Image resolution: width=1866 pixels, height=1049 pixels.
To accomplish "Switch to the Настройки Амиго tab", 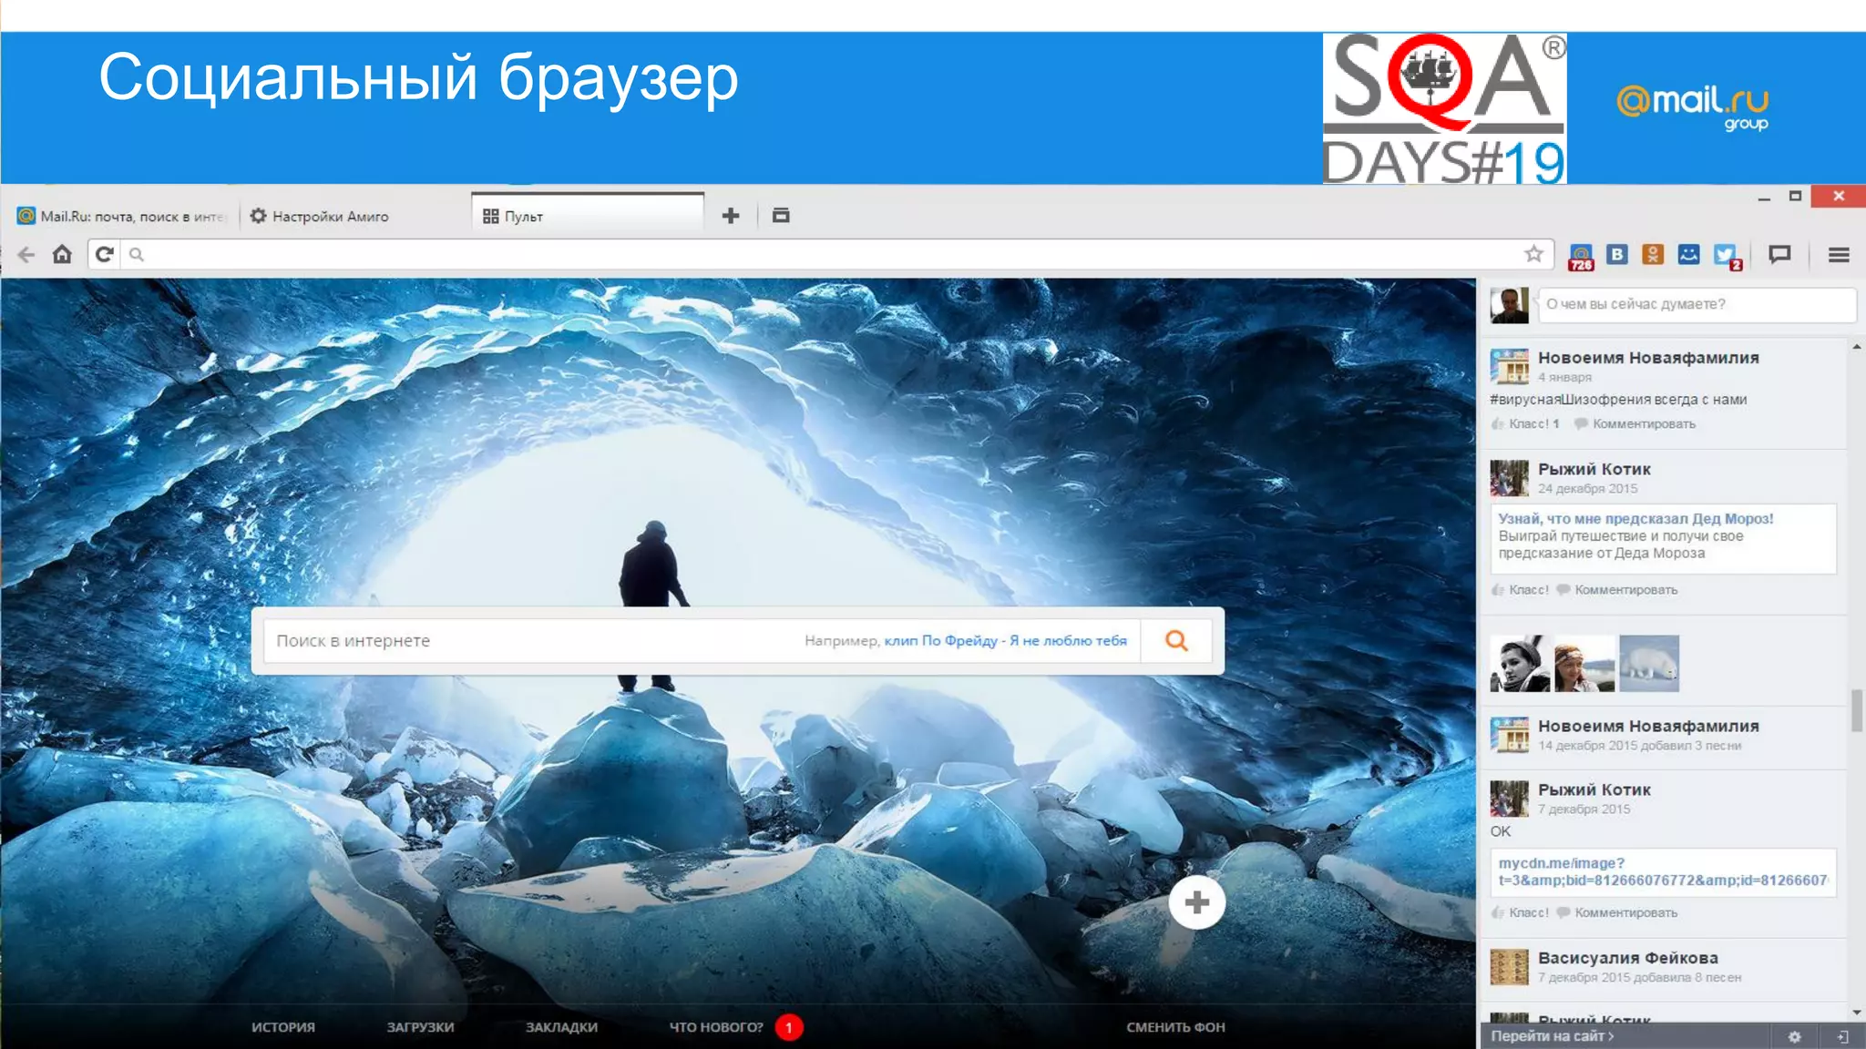I will (330, 217).
